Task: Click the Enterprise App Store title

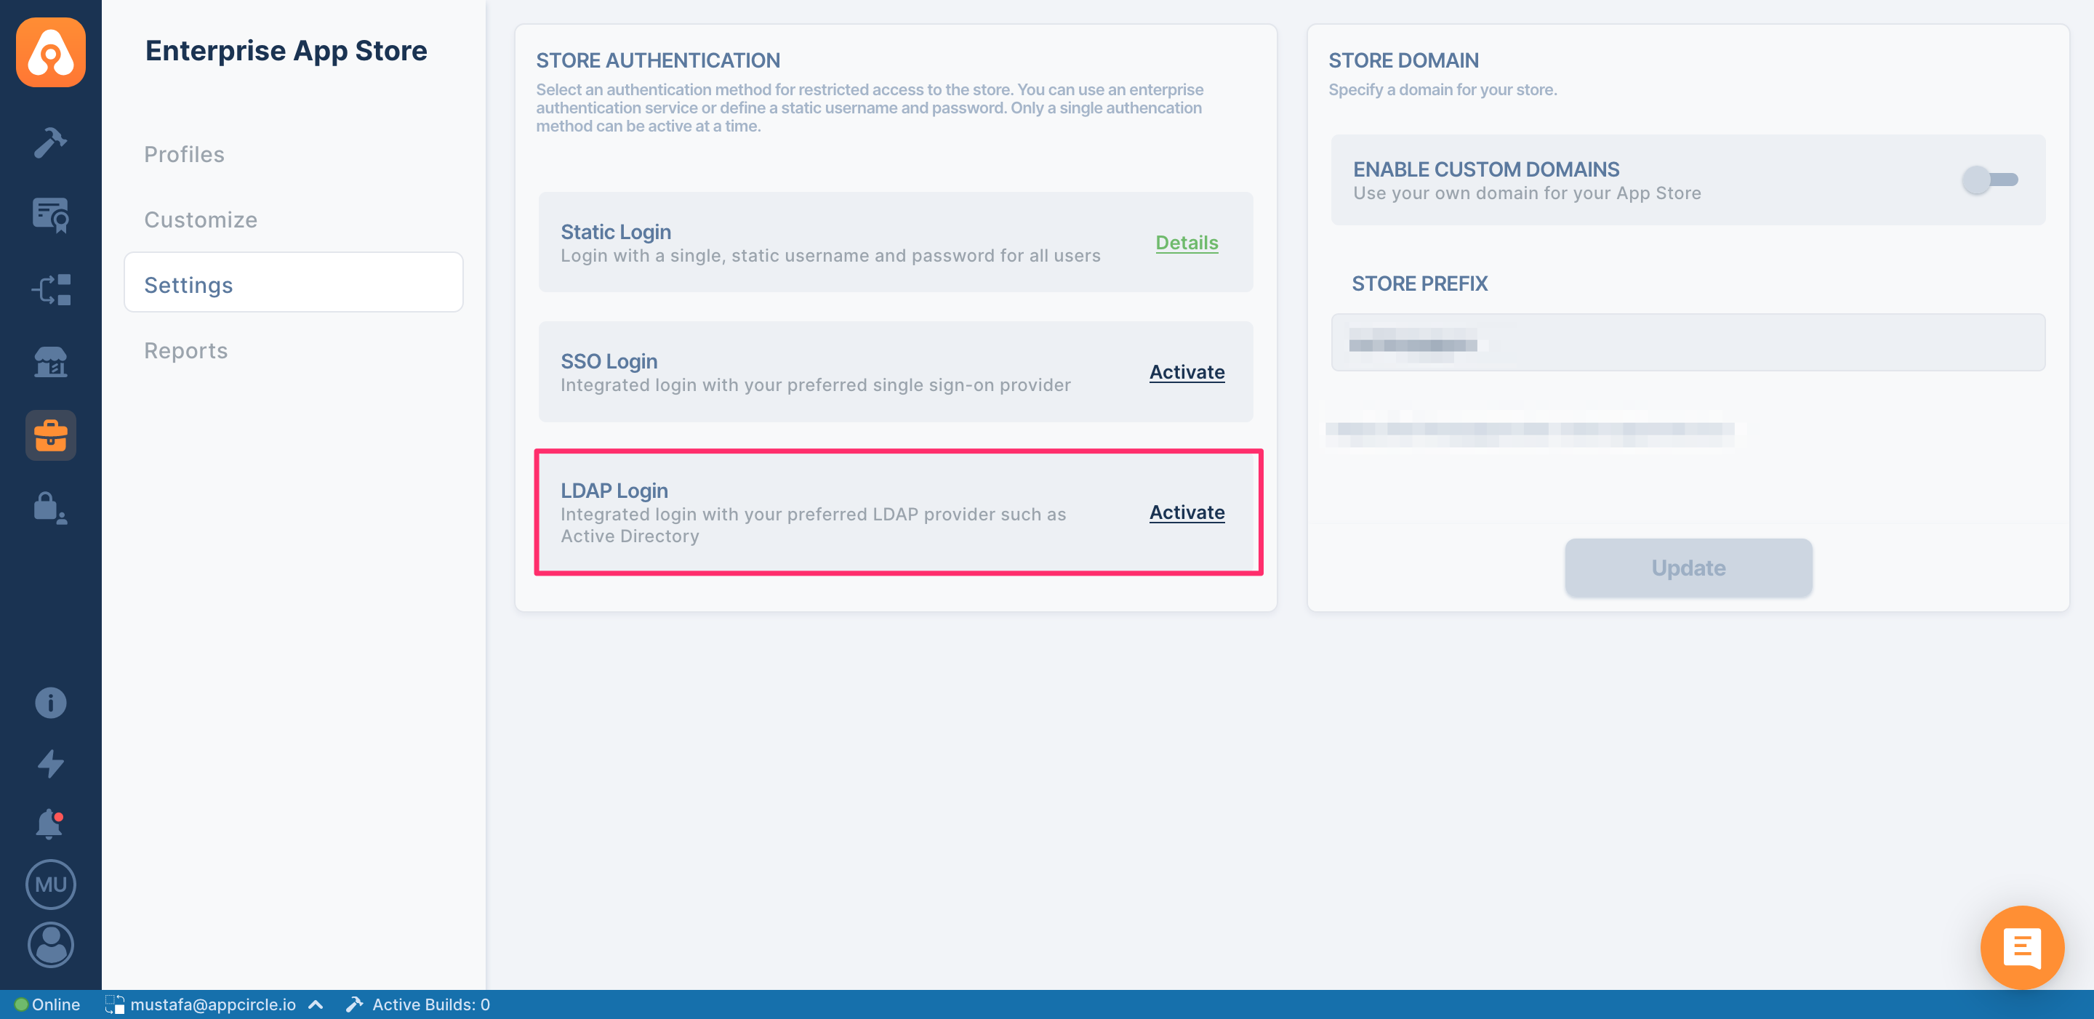Action: click(x=286, y=50)
